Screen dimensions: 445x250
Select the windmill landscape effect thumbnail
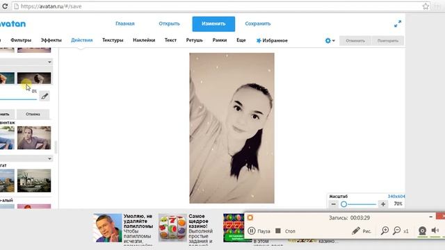click(34, 181)
